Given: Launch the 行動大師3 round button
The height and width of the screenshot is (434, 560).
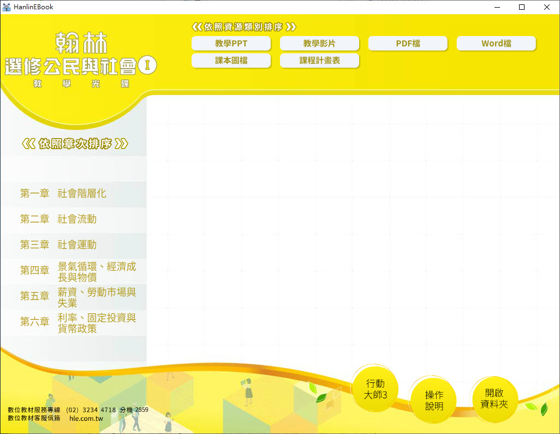Looking at the screenshot, I should [x=375, y=389].
